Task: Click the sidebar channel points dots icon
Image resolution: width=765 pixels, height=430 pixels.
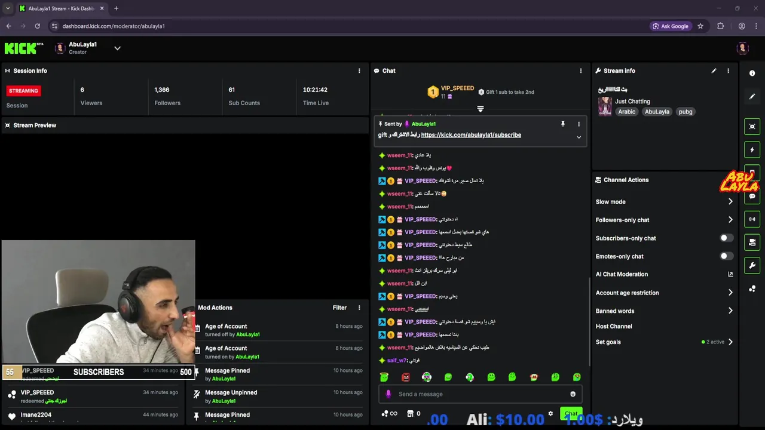Action: pos(752,288)
